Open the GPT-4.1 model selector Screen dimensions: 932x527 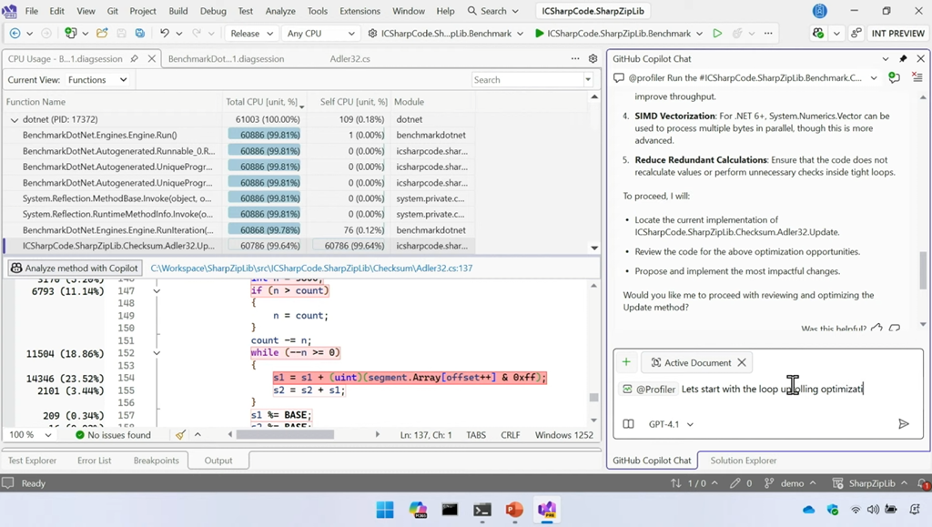pyautogui.click(x=671, y=424)
